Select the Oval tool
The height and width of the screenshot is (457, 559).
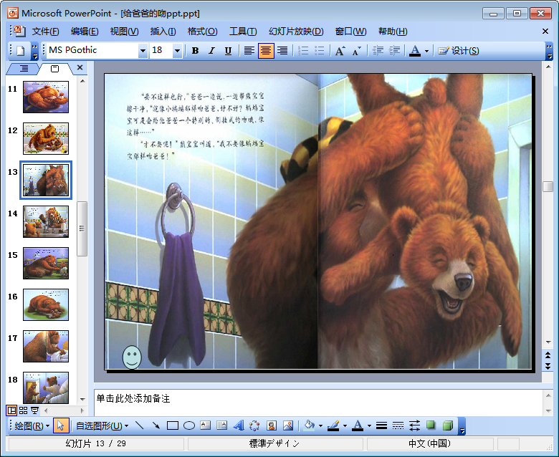[x=189, y=425]
